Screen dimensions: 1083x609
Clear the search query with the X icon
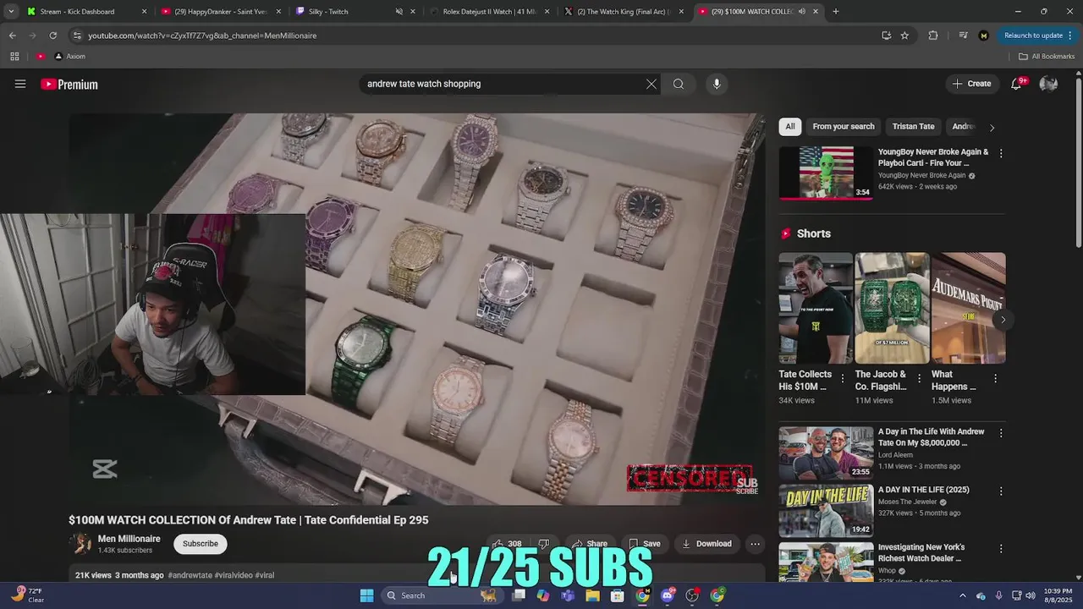pyautogui.click(x=651, y=84)
